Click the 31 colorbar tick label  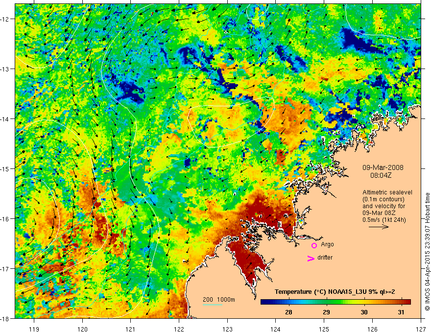tap(401, 312)
